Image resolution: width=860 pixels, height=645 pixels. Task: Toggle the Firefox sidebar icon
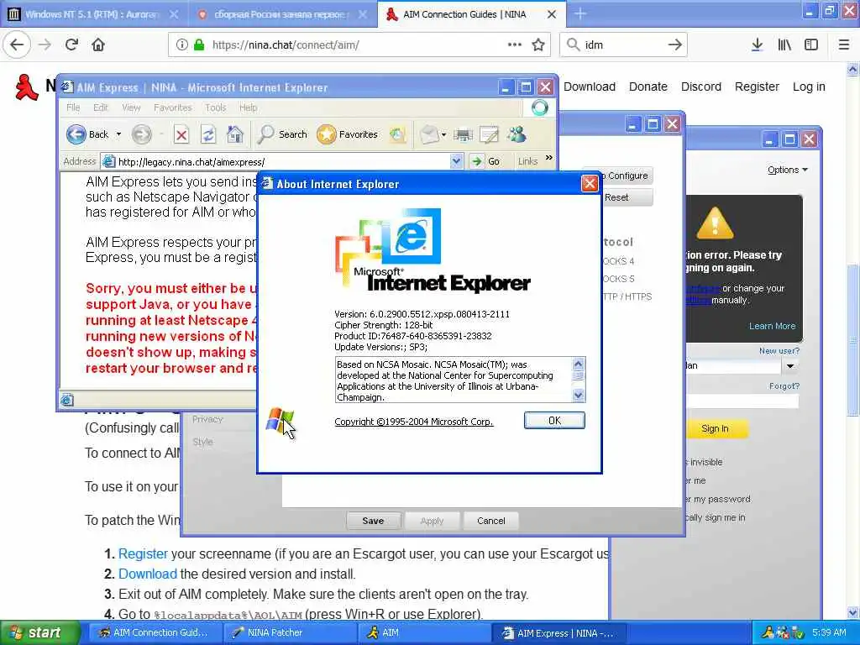pos(811,45)
